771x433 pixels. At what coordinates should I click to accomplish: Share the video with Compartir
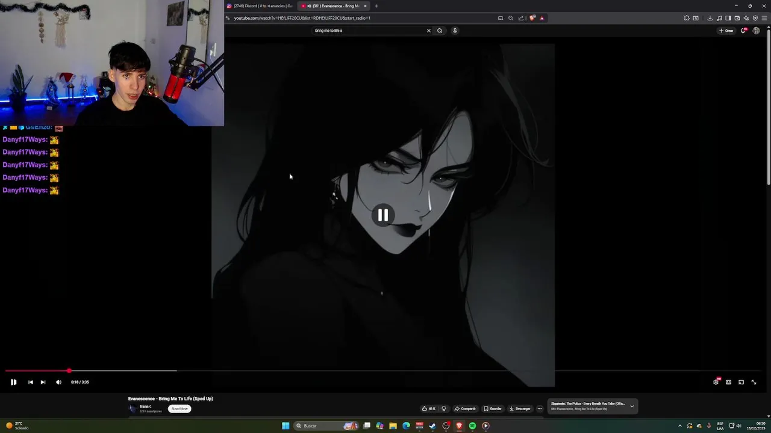465,408
